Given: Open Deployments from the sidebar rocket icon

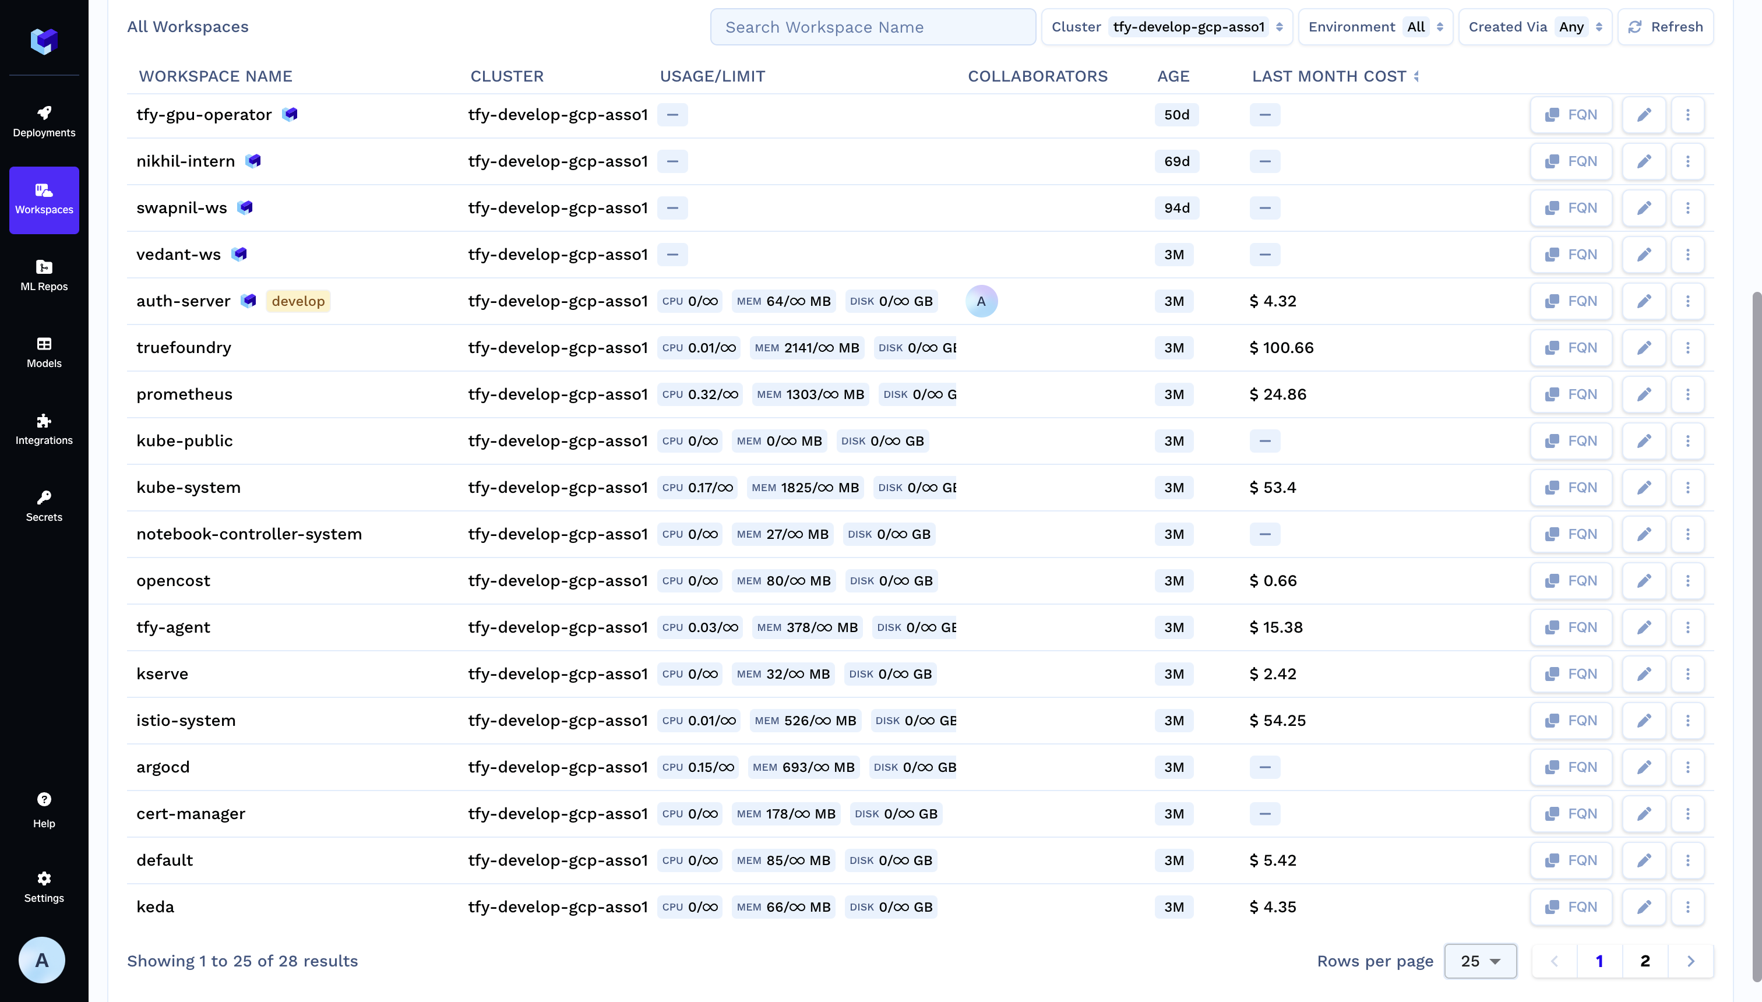Looking at the screenshot, I should [x=44, y=121].
